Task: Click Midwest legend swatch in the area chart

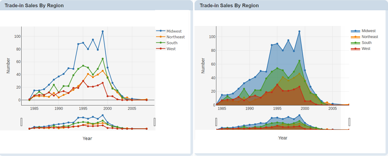Action: (356, 31)
